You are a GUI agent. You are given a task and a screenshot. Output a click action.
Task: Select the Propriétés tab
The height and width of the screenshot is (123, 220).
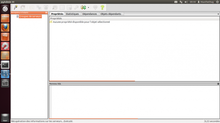click(x=57, y=14)
